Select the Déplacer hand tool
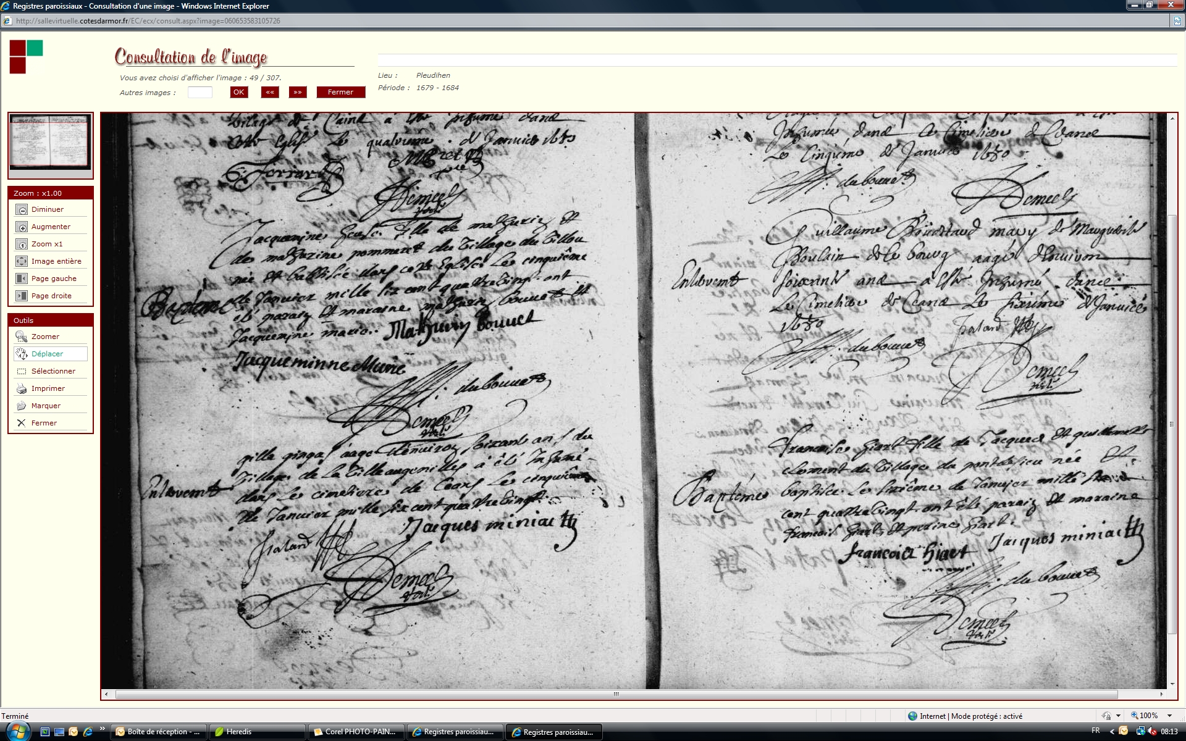Screen dimensions: 1186x741 point(22,354)
